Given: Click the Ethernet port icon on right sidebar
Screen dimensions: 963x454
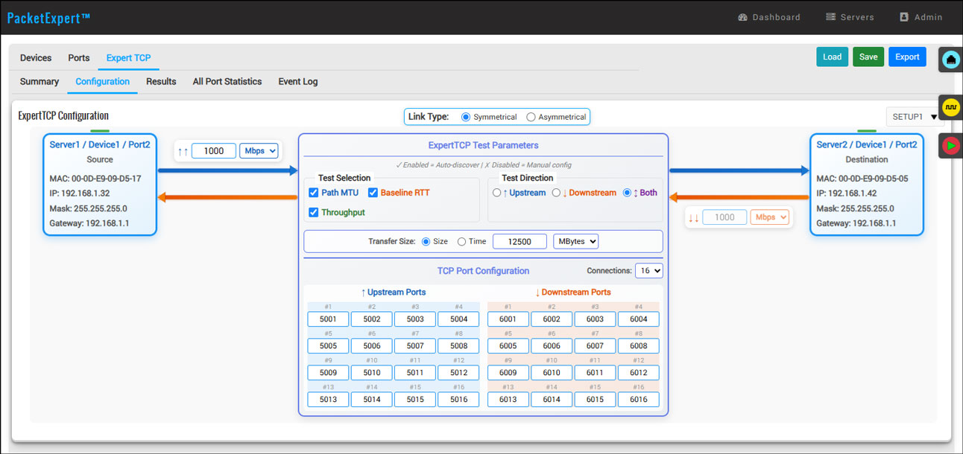Looking at the screenshot, I should point(950,60).
